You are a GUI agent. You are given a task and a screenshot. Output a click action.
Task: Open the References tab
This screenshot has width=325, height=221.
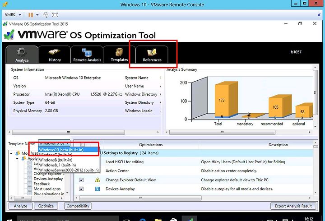click(x=152, y=55)
